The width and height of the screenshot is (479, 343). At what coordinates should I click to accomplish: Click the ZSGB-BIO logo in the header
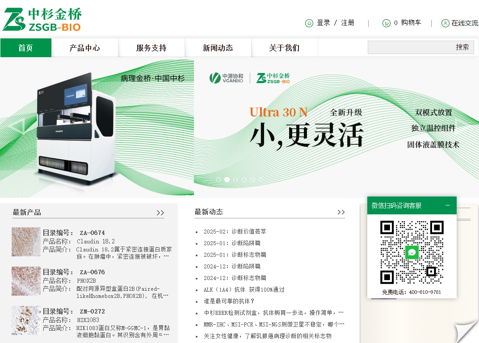click(x=42, y=20)
